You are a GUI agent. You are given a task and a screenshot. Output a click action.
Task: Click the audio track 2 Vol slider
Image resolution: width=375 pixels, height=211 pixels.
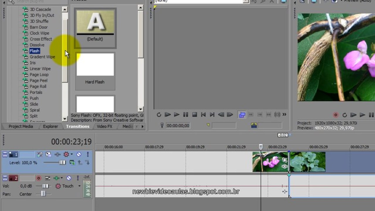click(x=45, y=186)
